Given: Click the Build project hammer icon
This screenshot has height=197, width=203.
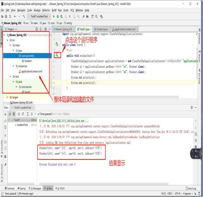Looking at the screenshot, I should point(24,17).
